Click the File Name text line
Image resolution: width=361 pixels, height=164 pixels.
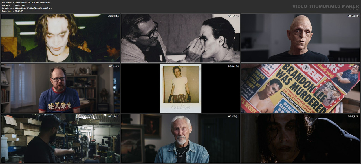click(x=26, y=3)
